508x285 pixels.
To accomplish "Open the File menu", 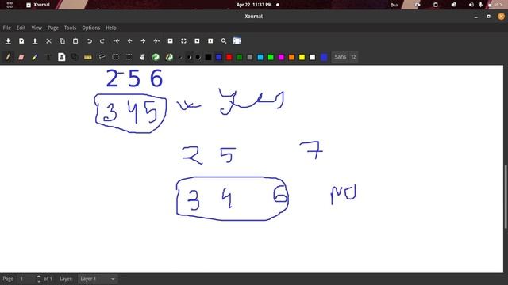I will point(7,28).
